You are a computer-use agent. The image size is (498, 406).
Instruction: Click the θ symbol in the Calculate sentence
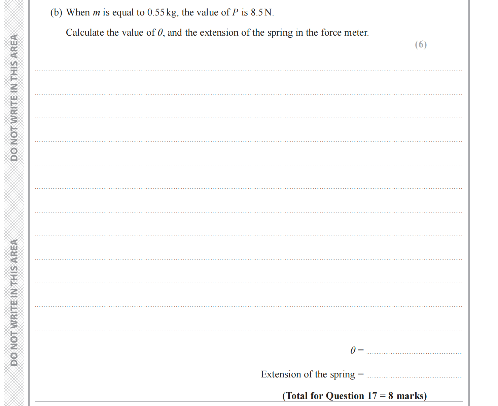tap(160, 33)
